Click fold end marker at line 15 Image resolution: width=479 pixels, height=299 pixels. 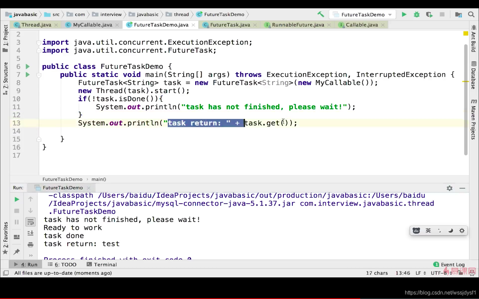point(39,139)
